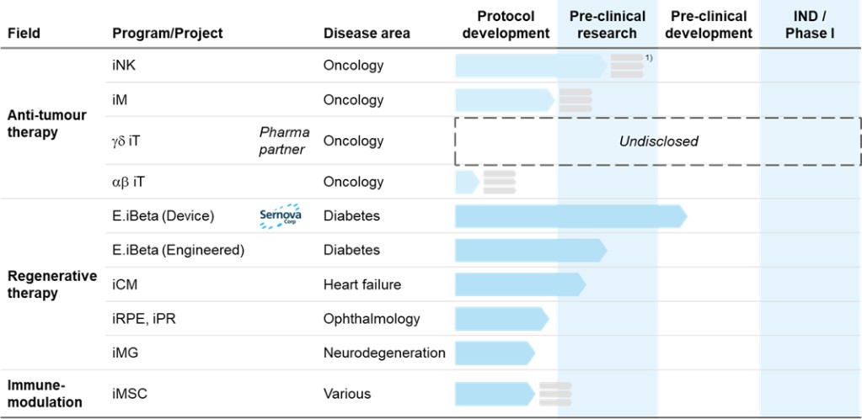Viewport: 862px width, 419px height.
Task: Click the footnote marker 1) near iNK
Action: pyautogui.click(x=649, y=57)
